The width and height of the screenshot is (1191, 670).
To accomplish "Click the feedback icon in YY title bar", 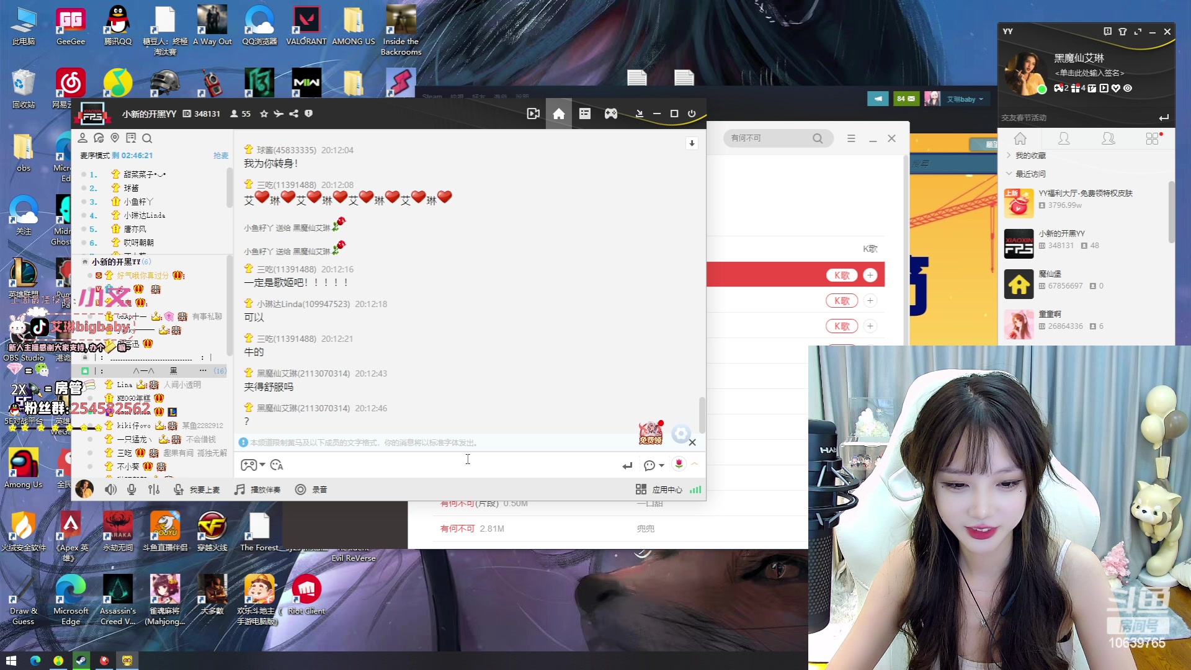I will (x=1108, y=32).
